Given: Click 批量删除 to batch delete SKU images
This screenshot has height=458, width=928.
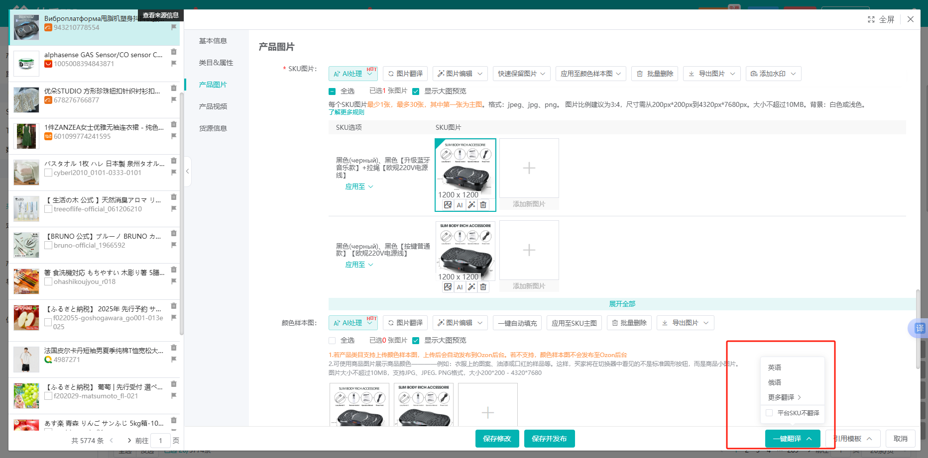Looking at the screenshot, I should coord(654,73).
